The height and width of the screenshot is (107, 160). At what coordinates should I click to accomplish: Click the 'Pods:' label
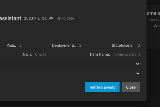(11, 46)
